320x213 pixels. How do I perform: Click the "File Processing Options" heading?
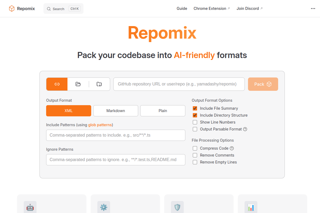(213, 140)
